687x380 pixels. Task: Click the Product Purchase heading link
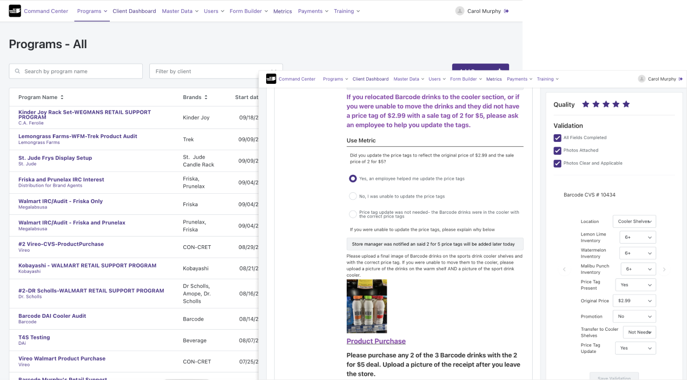376,341
